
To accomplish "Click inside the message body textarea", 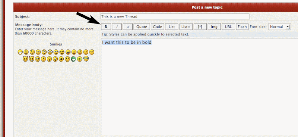I will (x=199, y=87).
